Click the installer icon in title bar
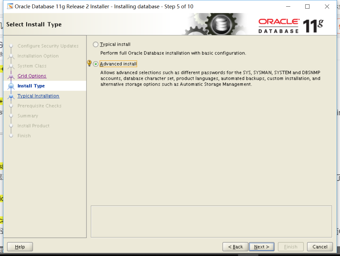Viewport: 340px width, 256px height. pyautogui.click(x=10, y=6)
